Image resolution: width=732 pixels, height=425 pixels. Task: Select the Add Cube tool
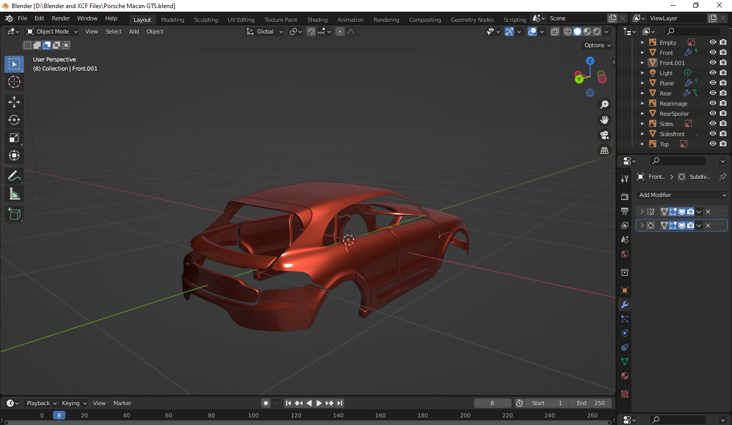[14, 214]
